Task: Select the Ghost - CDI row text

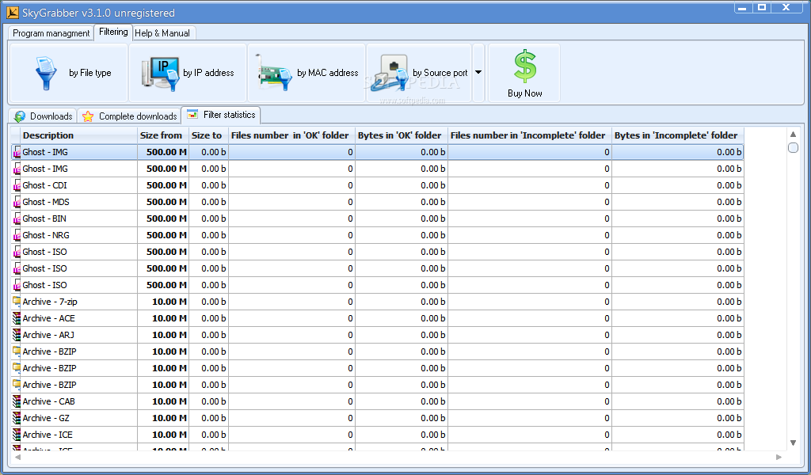Action: click(44, 185)
